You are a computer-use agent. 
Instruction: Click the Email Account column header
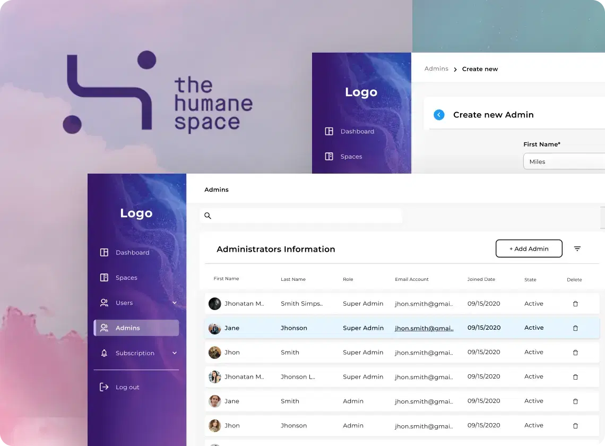[412, 279]
